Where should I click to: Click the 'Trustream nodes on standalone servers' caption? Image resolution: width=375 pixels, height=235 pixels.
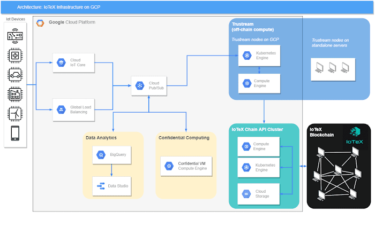[330, 43]
